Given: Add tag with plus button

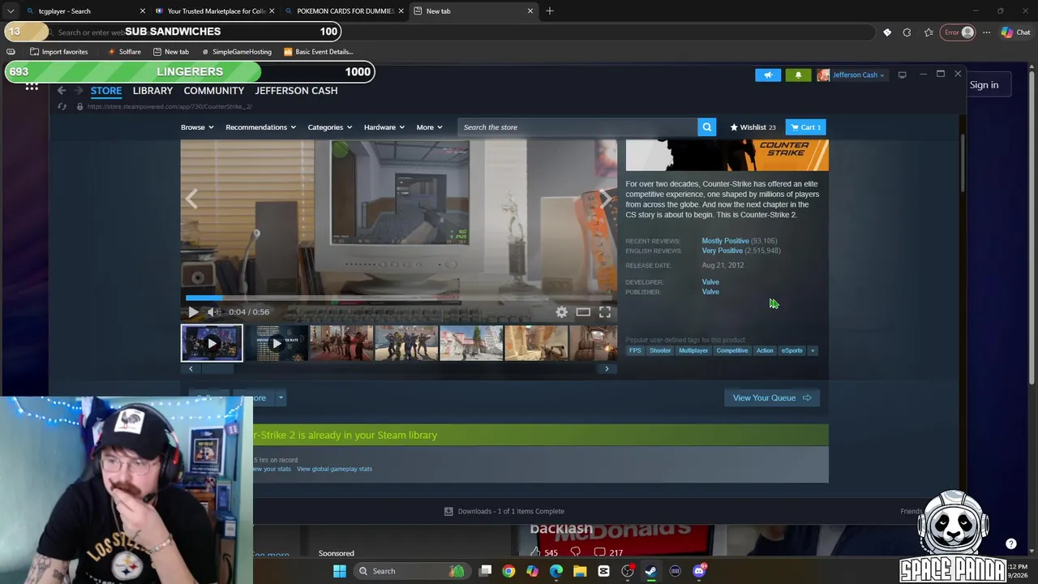Looking at the screenshot, I should (x=813, y=350).
